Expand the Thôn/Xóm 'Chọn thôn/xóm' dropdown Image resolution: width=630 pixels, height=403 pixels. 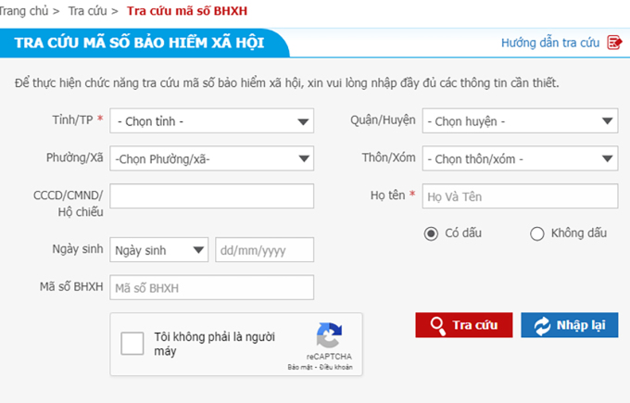(x=520, y=158)
